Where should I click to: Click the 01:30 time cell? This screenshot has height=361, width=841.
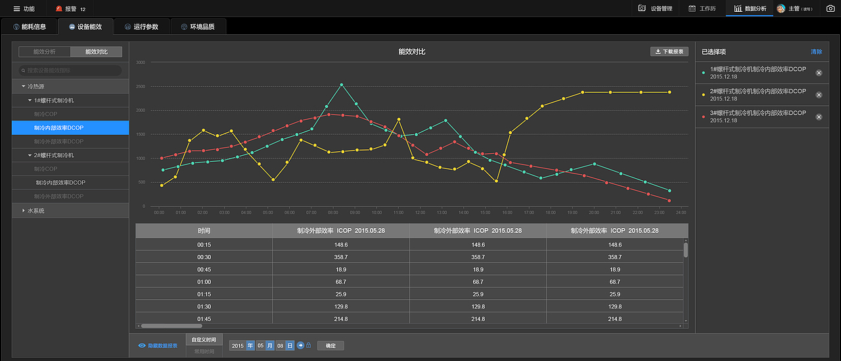tap(204, 306)
